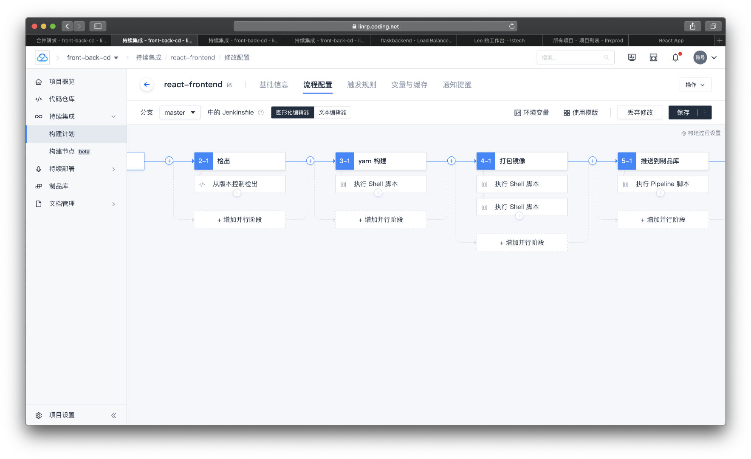Screen dimensions: 751x459
Task: Add a parallel stage under 打包镜像
Action: point(522,243)
